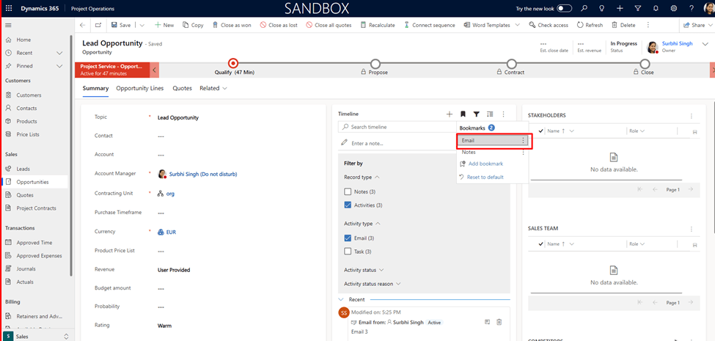
Task: Click the search magnifier in top bar
Action: tap(584, 8)
